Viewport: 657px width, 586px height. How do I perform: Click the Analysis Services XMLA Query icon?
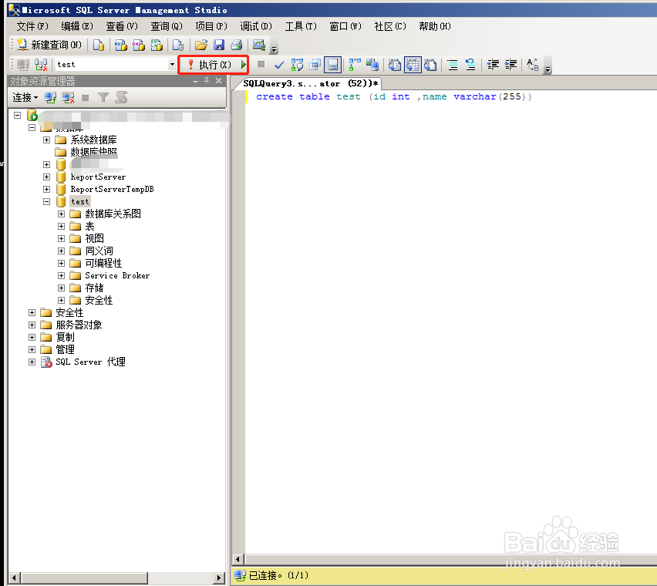pos(157,45)
